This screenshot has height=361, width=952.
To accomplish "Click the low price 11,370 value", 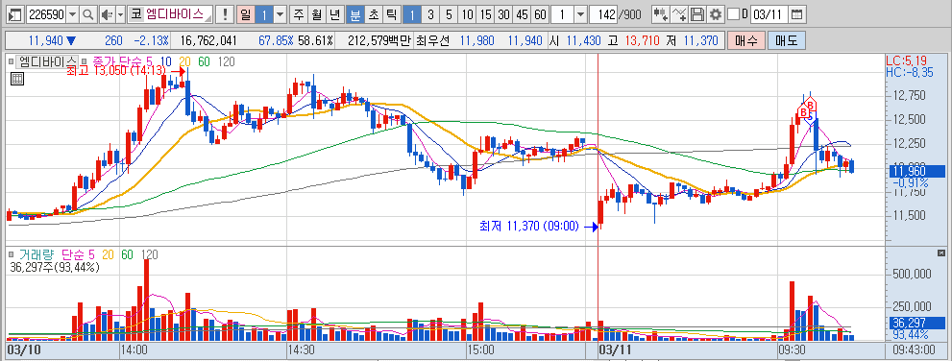I will click(x=701, y=41).
